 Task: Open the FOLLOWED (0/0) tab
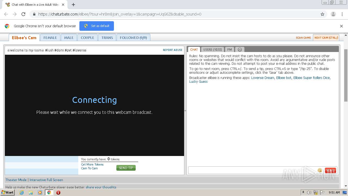(x=133, y=38)
